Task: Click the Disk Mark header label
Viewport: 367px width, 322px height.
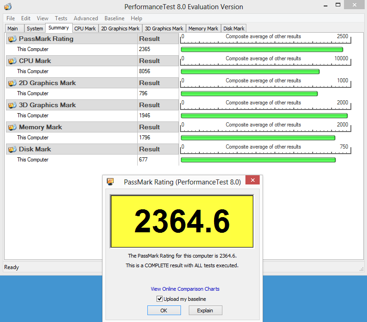Action: pos(35,149)
